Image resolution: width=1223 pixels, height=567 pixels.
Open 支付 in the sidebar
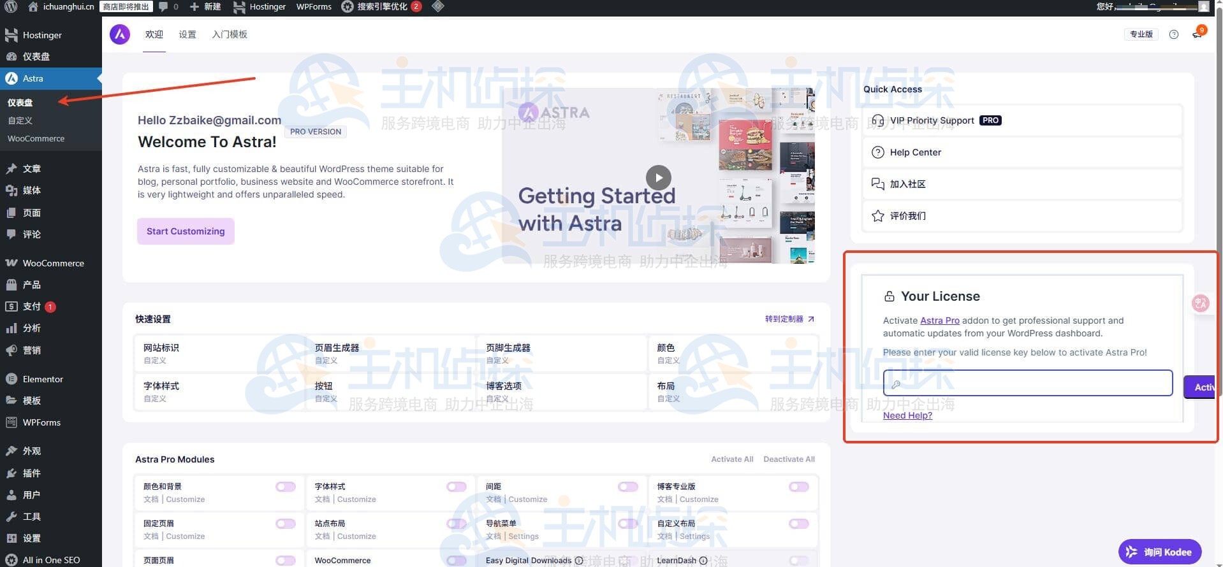point(51,306)
